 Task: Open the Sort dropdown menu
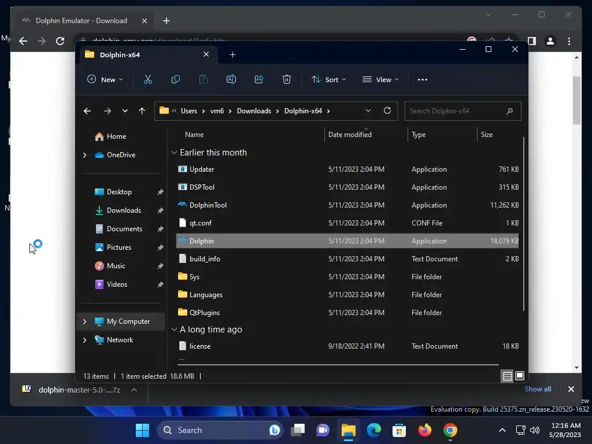[x=328, y=80]
